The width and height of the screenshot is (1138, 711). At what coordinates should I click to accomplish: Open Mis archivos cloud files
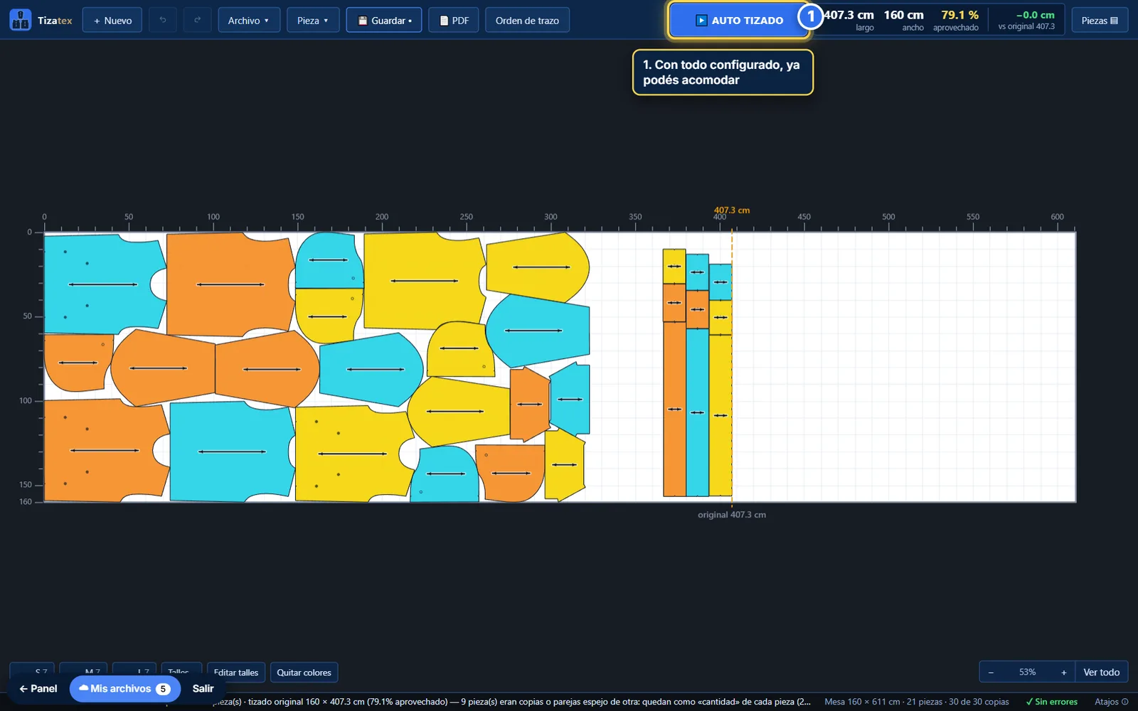pos(125,688)
